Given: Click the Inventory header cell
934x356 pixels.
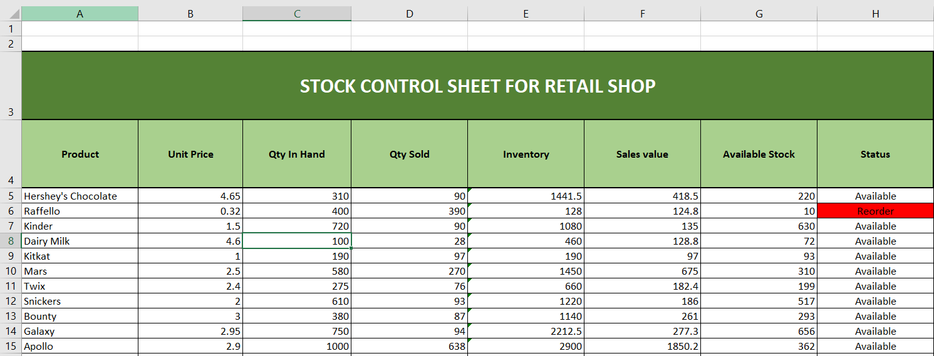Looking at the screenshot, I should 526,154.
